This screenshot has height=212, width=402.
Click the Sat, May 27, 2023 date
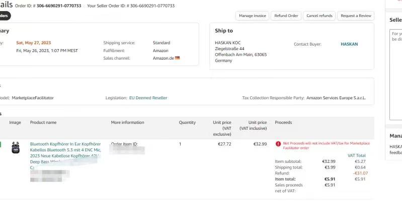[x=33, y=43]
